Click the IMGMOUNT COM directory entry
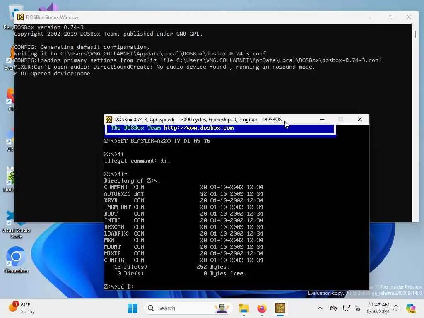Screen dimensions: 424x318 pyautogui.click(x=183, y=207)
